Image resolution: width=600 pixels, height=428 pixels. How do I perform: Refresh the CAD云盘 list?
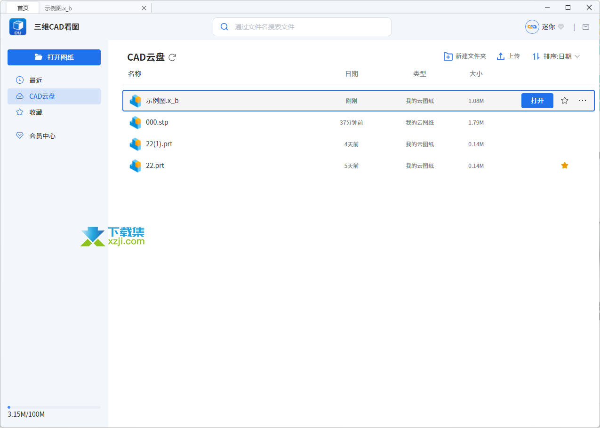pos(172,57)
